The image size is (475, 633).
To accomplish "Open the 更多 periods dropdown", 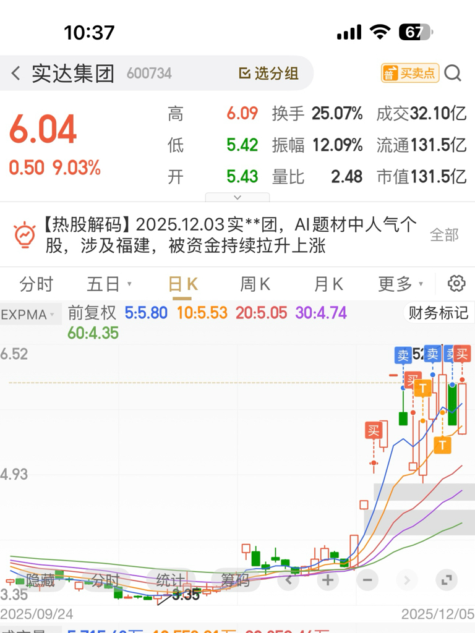I will coord(400,284).
